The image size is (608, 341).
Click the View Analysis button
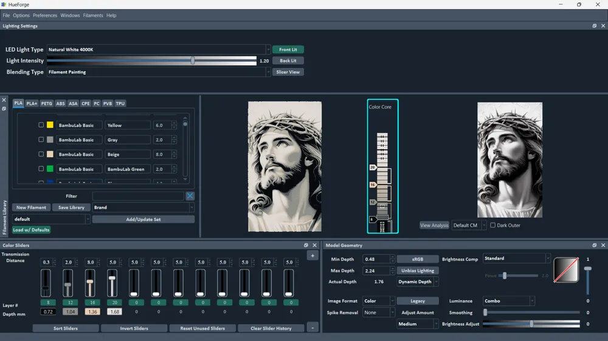pos(434,225)
